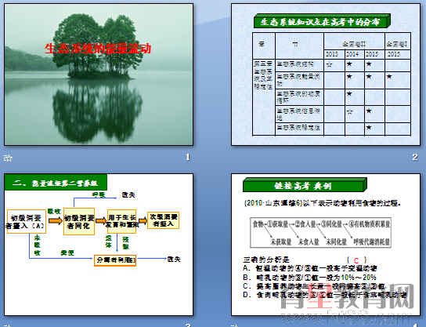The width and height of the screenshot is (426, 327).
Task: Click slide number 2 label
Action: pos(414,157)
